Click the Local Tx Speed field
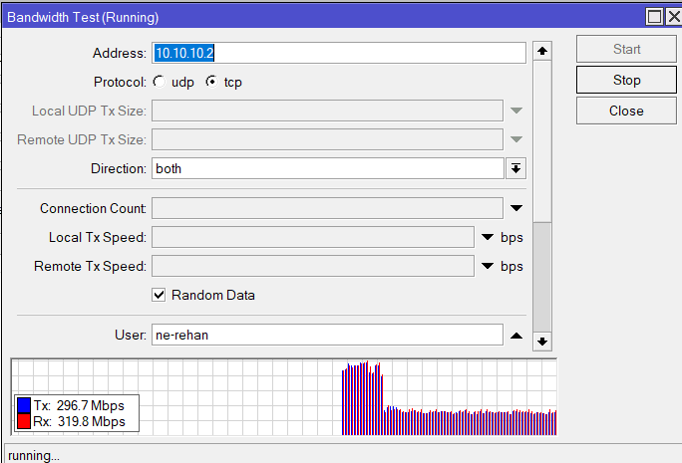The width and height of the screenshot is (682, 463). [313, 237]
